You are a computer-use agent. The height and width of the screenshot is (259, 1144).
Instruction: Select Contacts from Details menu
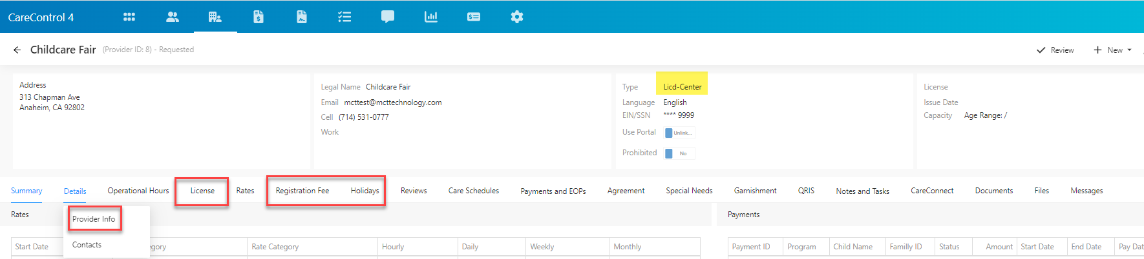click(87, 245)
